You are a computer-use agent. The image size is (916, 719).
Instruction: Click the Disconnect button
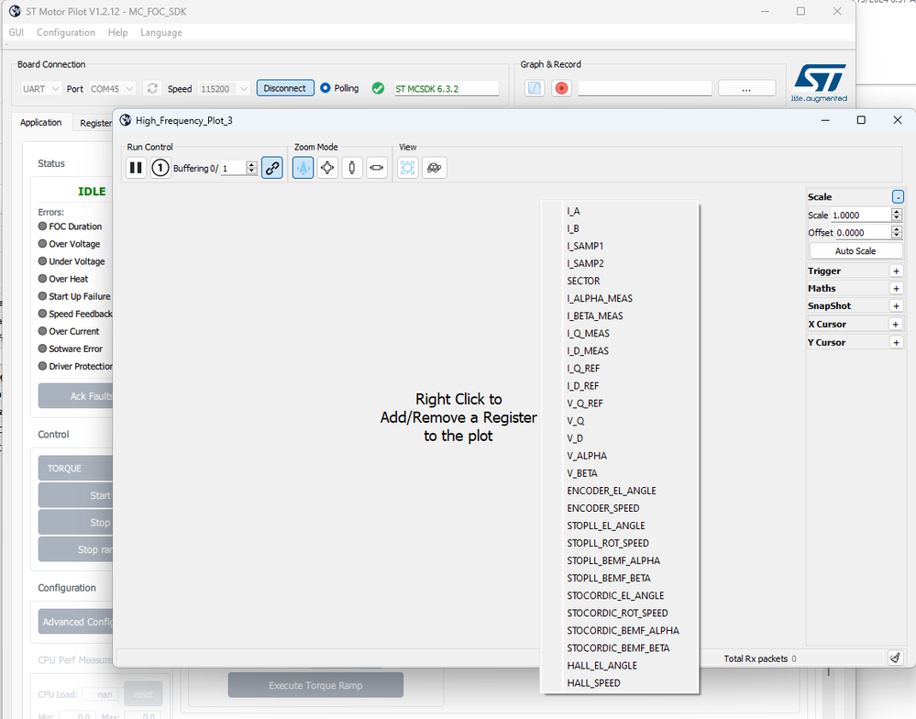pos(285,88)
